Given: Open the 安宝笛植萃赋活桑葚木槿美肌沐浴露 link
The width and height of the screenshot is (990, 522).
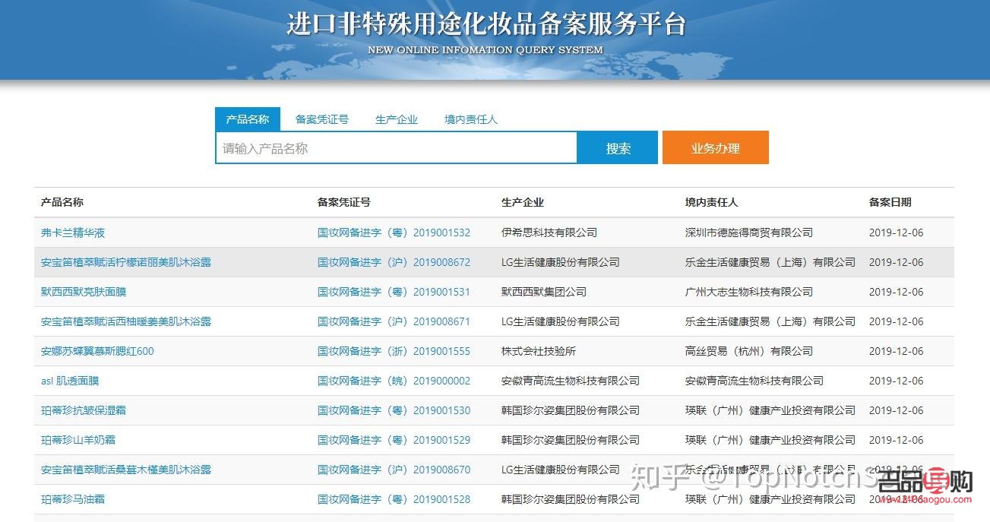Looking at the screenshot, I should (x=123, y=470).
